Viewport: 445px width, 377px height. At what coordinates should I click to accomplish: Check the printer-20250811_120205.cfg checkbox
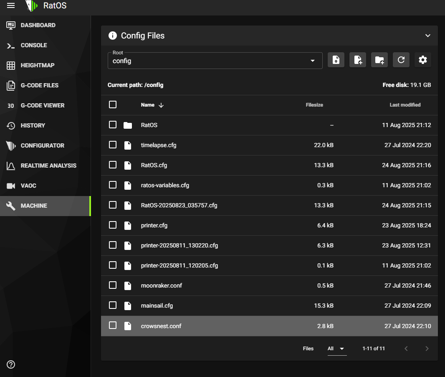pos(113,265)
